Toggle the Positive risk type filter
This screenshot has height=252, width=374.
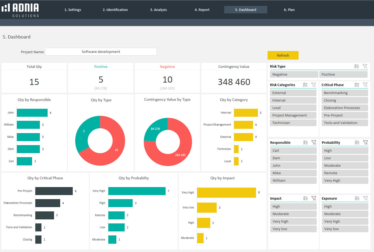tap(343, 75)
